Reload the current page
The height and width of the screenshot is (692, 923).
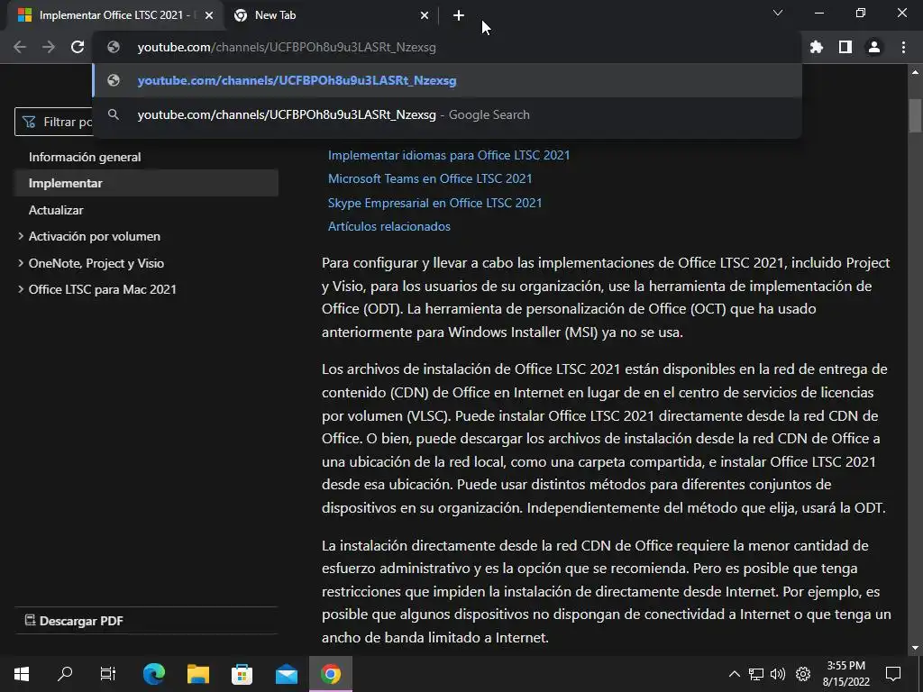pos(78,47)
